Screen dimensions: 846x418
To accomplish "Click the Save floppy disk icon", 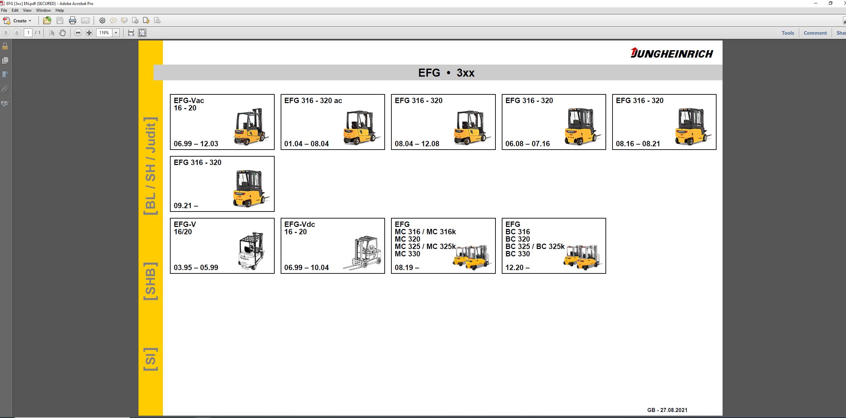I will click(x=60, y=21).
